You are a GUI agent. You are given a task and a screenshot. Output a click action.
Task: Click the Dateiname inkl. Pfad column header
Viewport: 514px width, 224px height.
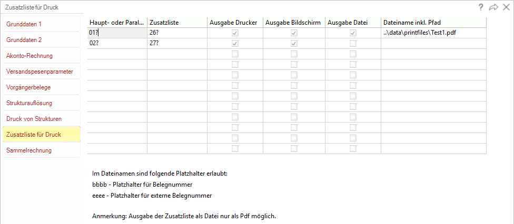(x=433, y=22)
